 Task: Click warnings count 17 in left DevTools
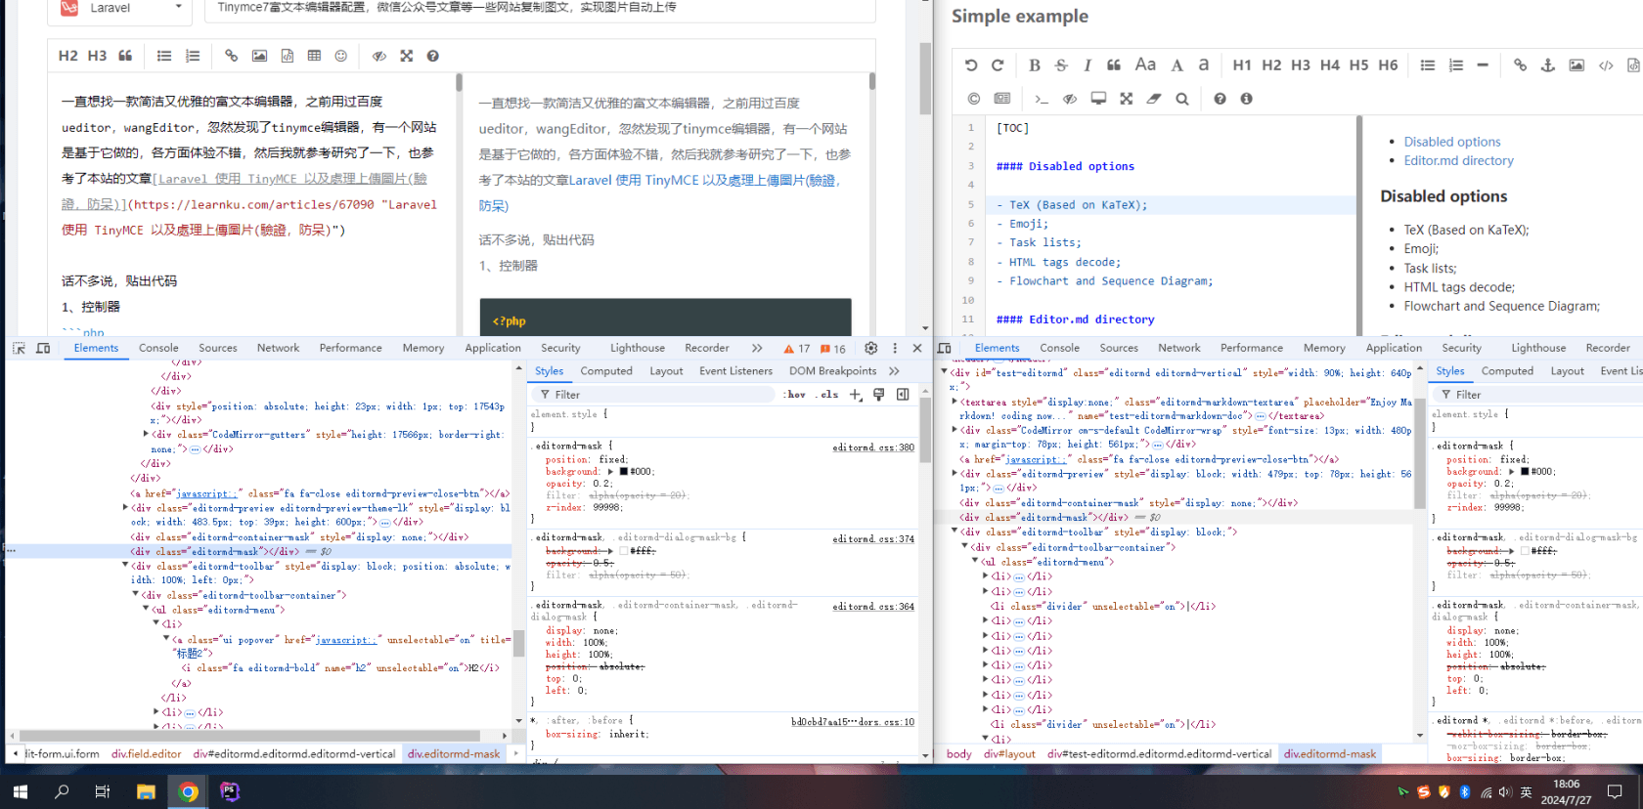(796, 348)
